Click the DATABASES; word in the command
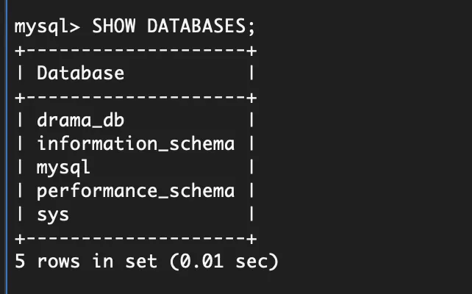The width and height of the screenshot is (472, 294). tap(201, 26)
